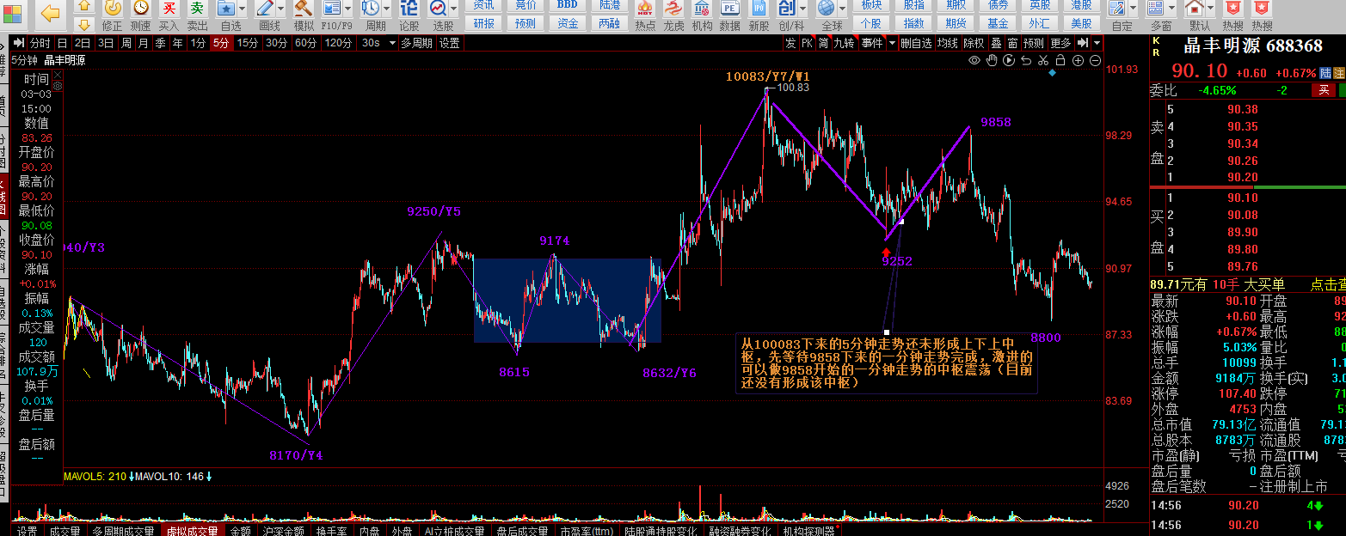Screen dimensions: 1346x536
Task: Toggle the 叠 overlay mode button
Action: (996, 43)
